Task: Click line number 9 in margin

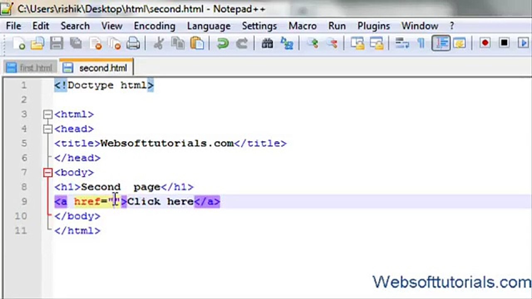Action: pos(23,201)
